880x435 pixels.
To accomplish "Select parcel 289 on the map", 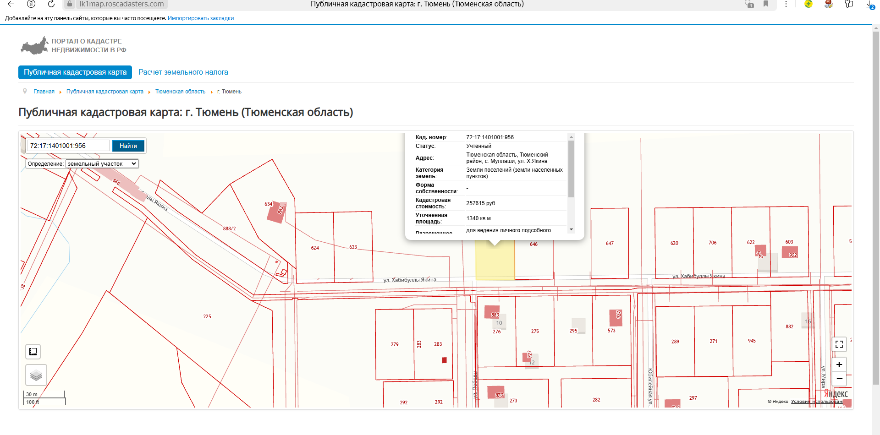I will click(x=675, y=342).
